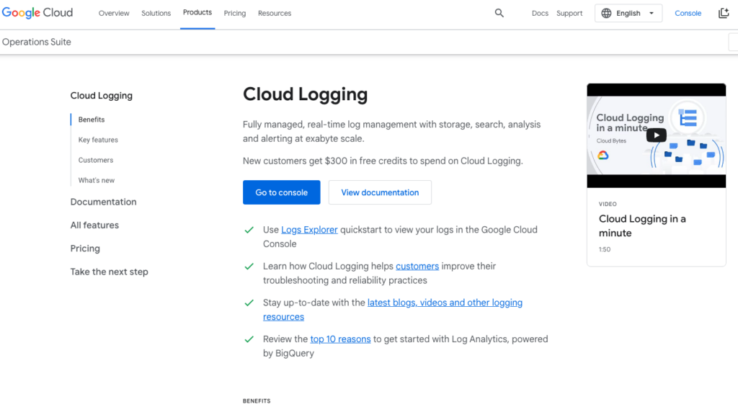Follow the customers link
The image size is (738, 407).
[x=417, y=267]
